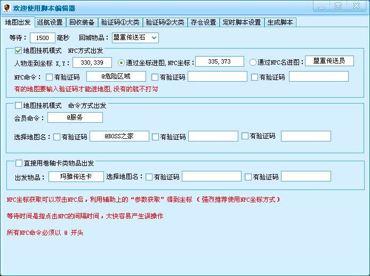Click the NPC坐标 field 335,373
370x276 pixels.
(x=220, y=61)
